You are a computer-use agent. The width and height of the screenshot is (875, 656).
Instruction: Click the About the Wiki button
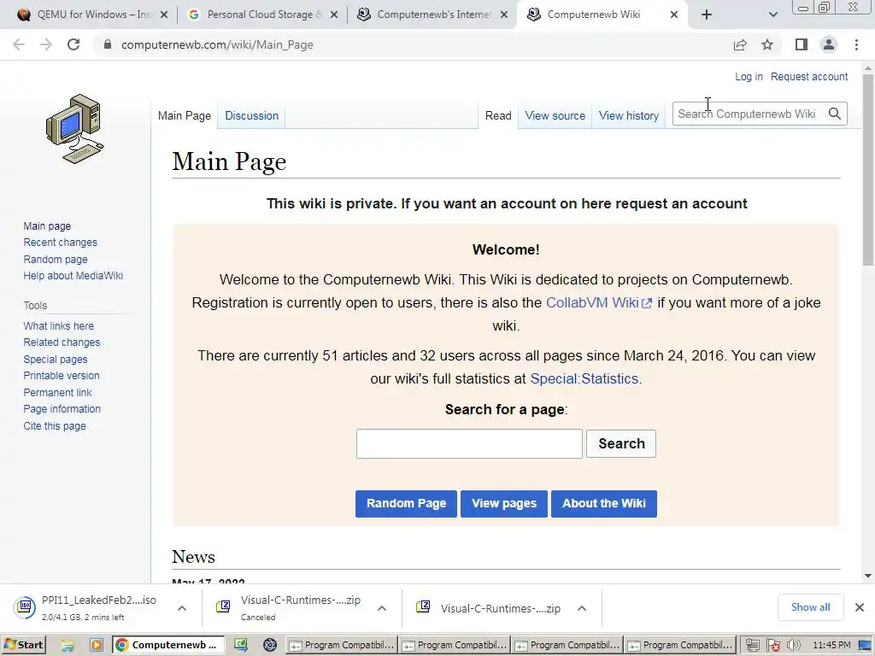(604, 504)
